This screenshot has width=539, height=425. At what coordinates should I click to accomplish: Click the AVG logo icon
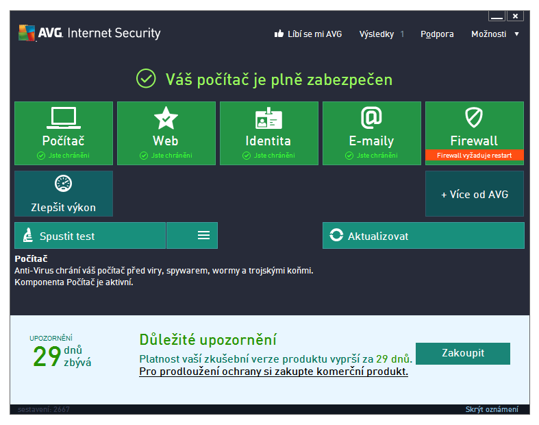click(27, 33)
